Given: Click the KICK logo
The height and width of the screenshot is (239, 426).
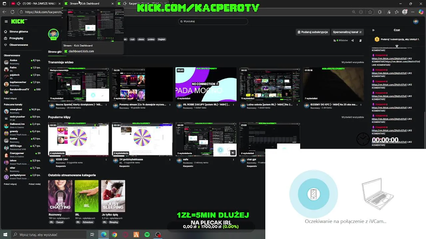Looking at the screenshot, I should tap(18, 21).
